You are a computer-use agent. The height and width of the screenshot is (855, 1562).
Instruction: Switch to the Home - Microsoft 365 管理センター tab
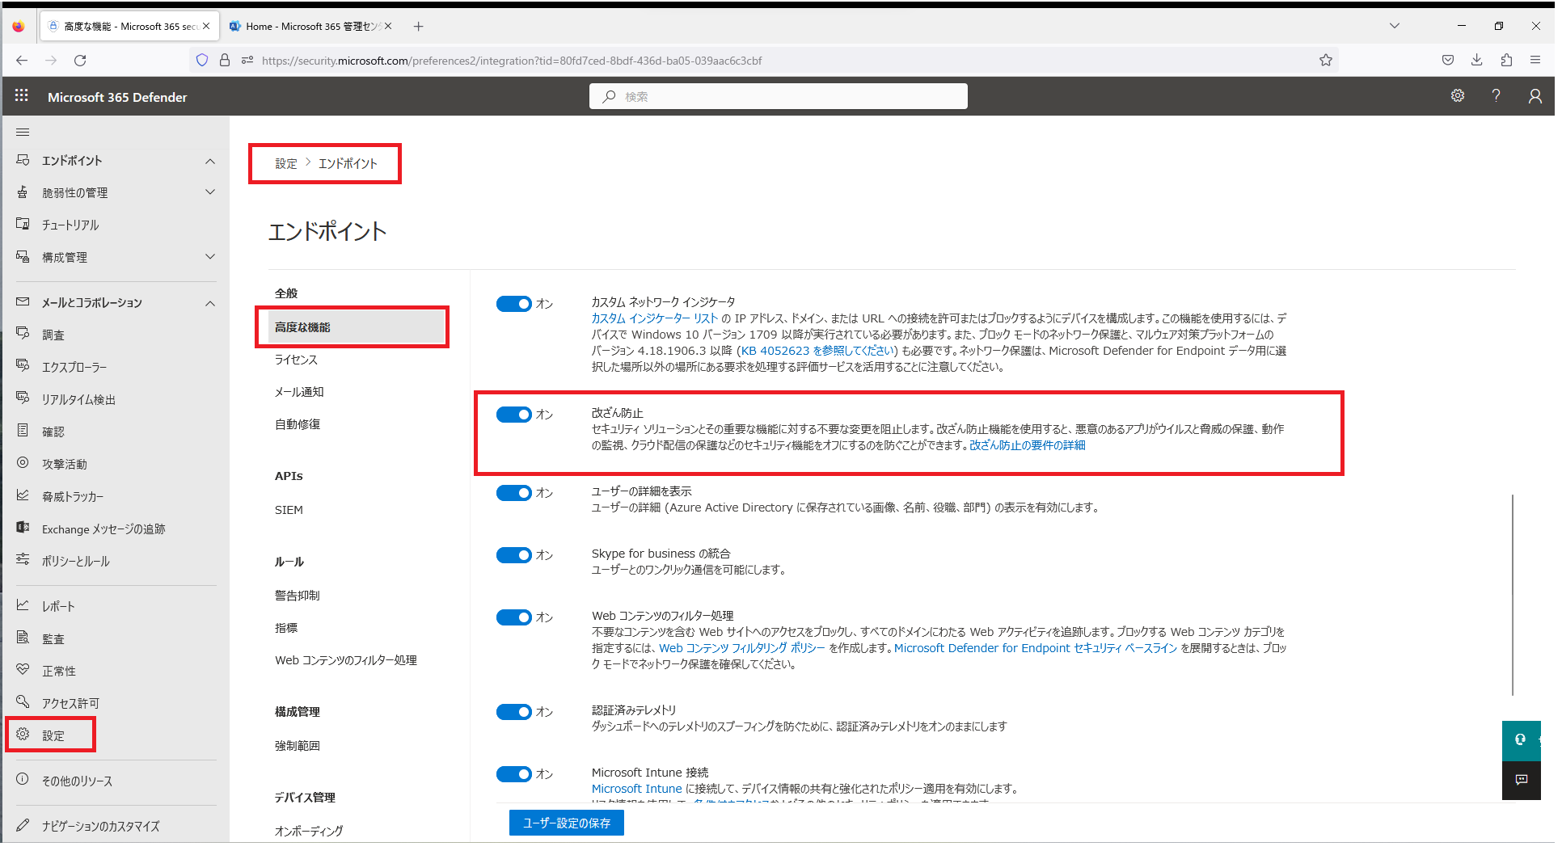click(312, 27)
